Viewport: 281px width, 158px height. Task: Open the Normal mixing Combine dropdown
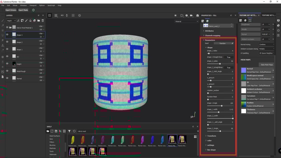pyautogui.click(x=266, y=44)
